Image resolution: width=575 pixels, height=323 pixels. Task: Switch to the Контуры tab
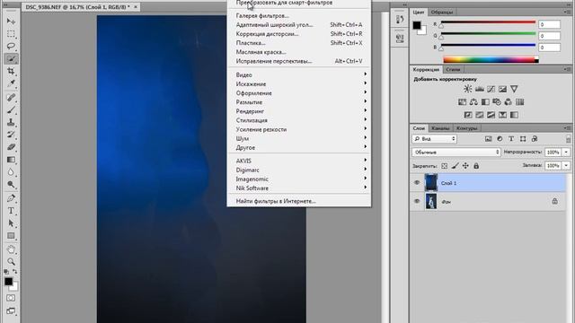click(x=467, y=128)
